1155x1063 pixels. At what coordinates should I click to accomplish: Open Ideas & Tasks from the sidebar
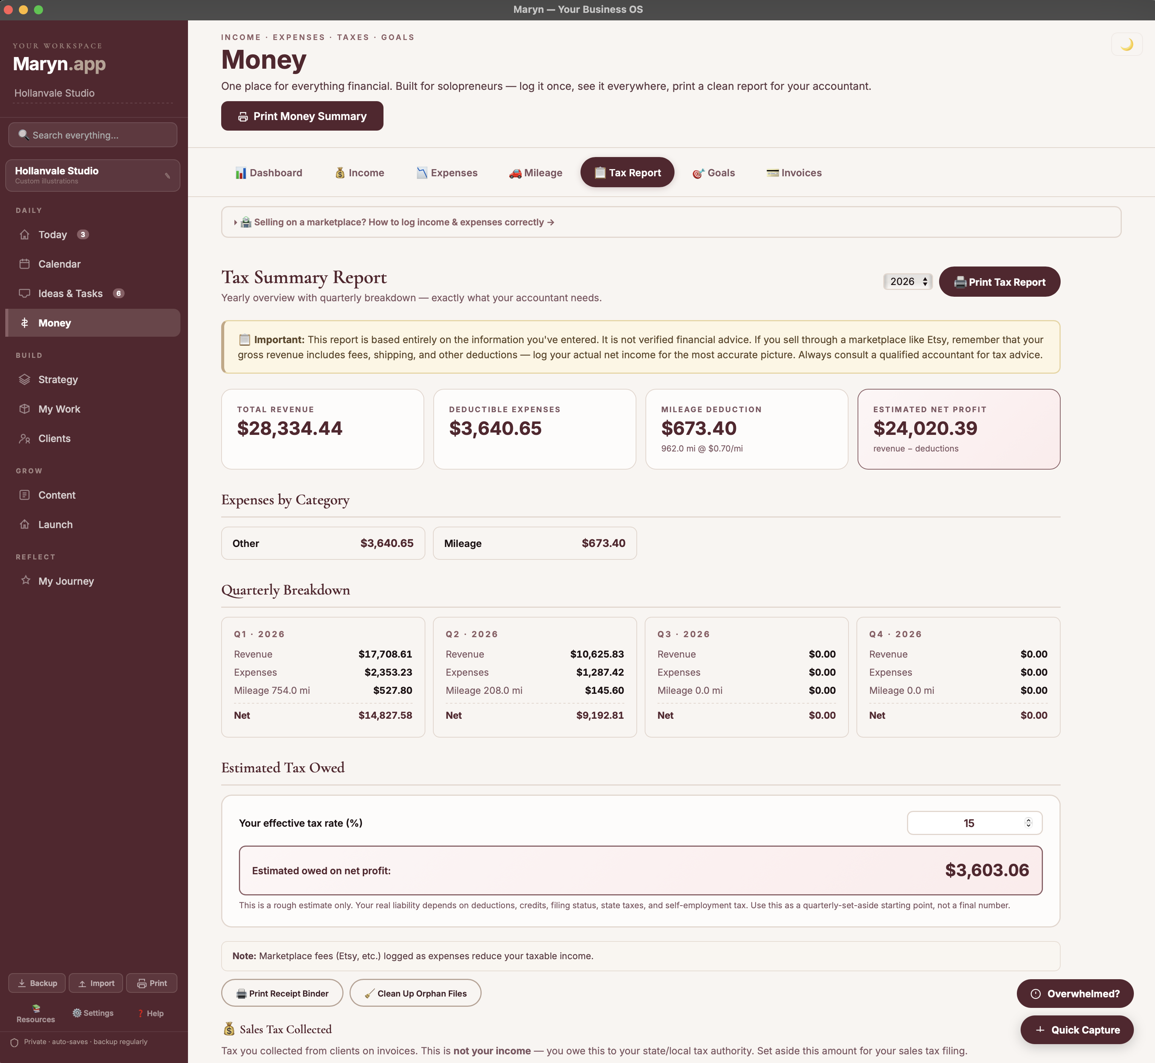click(x=70, y=293)
